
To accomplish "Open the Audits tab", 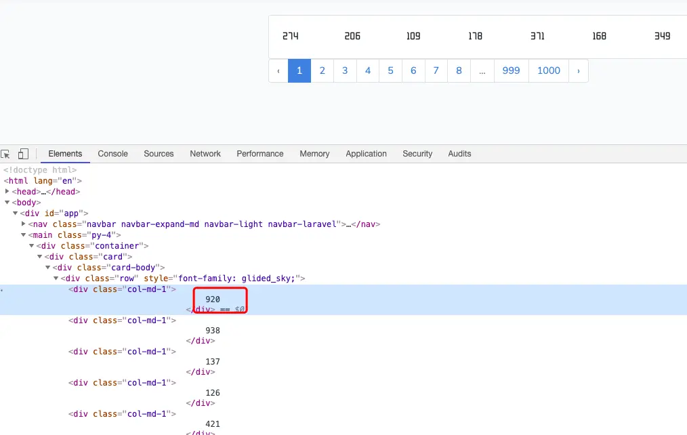I will pyautogui.click(x=459, y=154).
